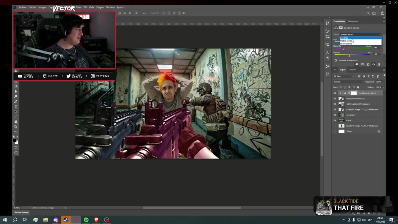Show the Fondo layer visibility box
This screenshot has height=224, width=398.
click(x=335, y=131)
